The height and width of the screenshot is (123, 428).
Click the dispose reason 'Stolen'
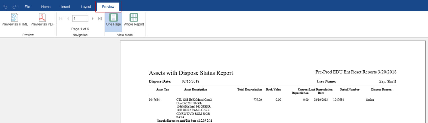coord(370,100)
